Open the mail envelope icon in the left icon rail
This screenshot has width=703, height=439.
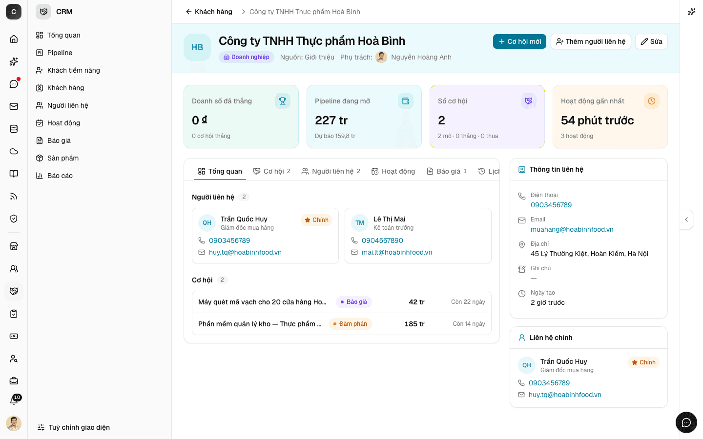14,106
